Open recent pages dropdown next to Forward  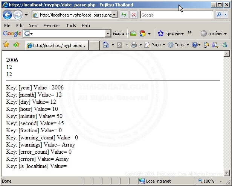26,15
